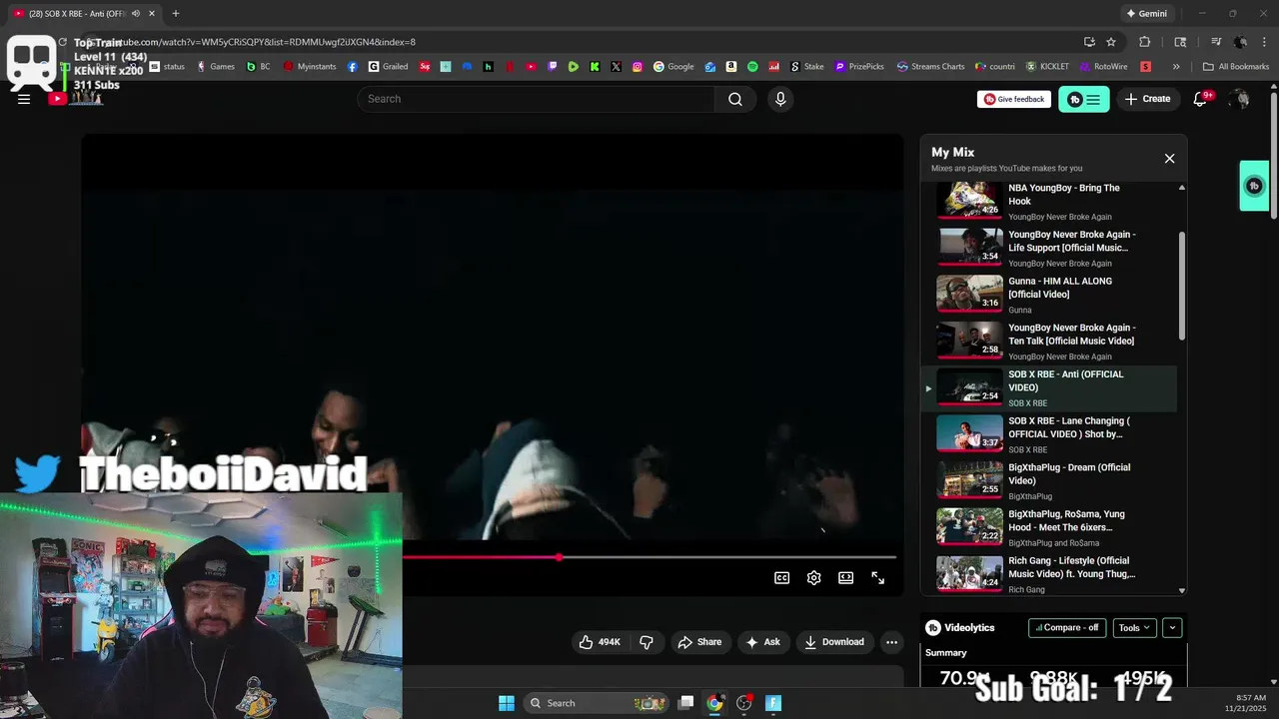The width and height of the screenshot is (1279, 719).
Task: Open the Games bookmark
Action: click(x=216, y=67)
